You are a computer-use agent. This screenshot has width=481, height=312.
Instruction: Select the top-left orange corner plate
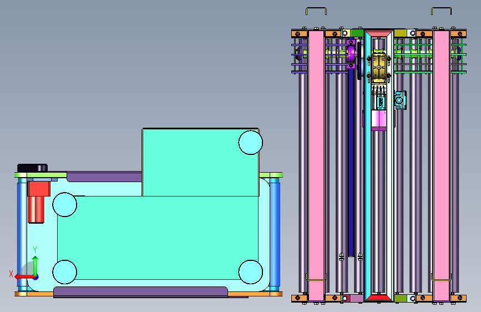coord(300,33)
